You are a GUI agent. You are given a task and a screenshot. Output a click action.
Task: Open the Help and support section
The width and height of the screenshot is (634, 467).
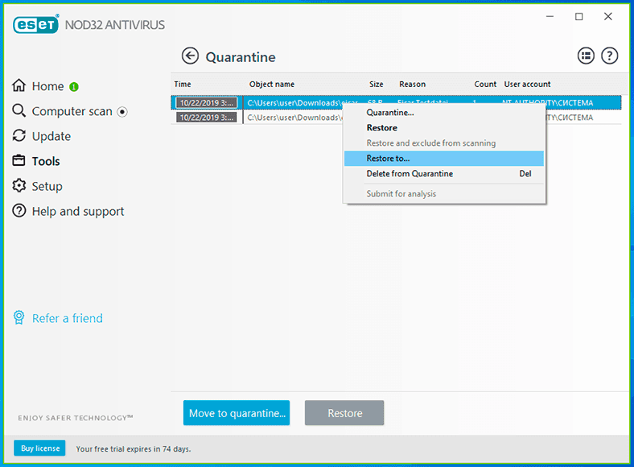click(78, 212)
